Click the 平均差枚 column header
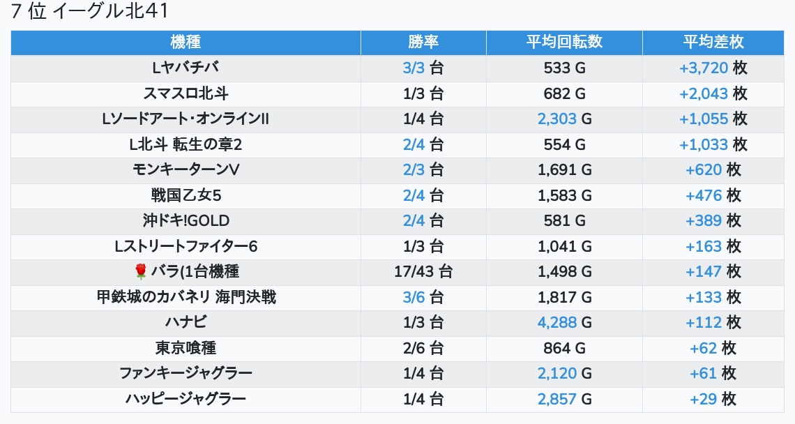 713,42
